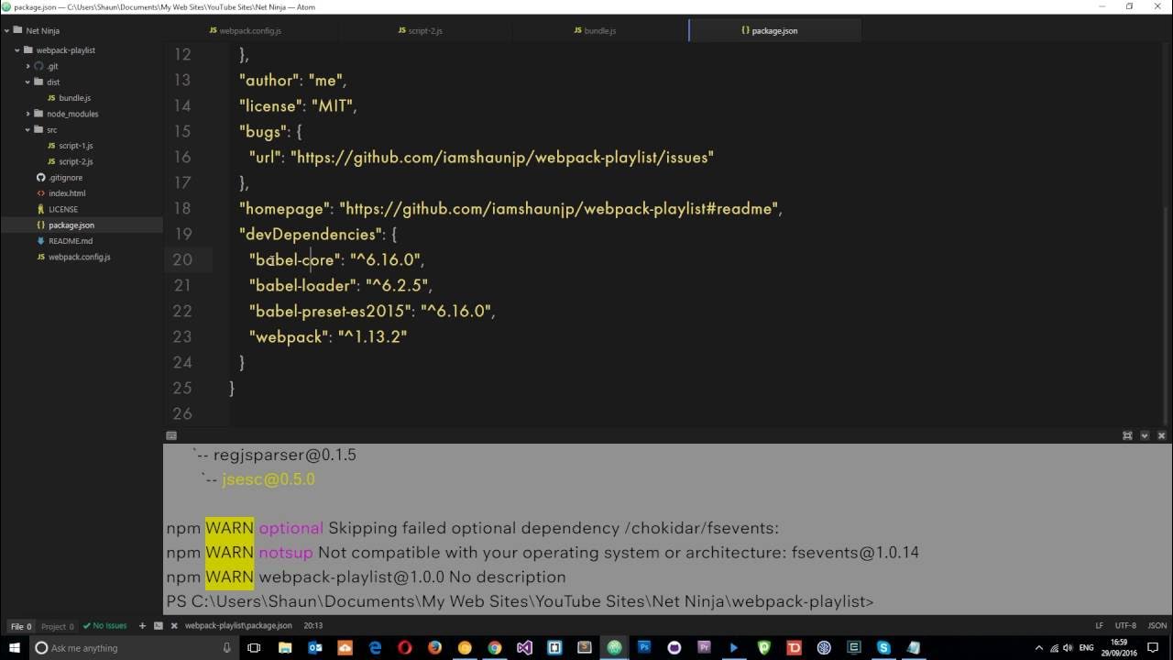The height and width of the screenshot is (660, 1173).
Task: Open script-1.js in the tree view
Action: point(75,146)
